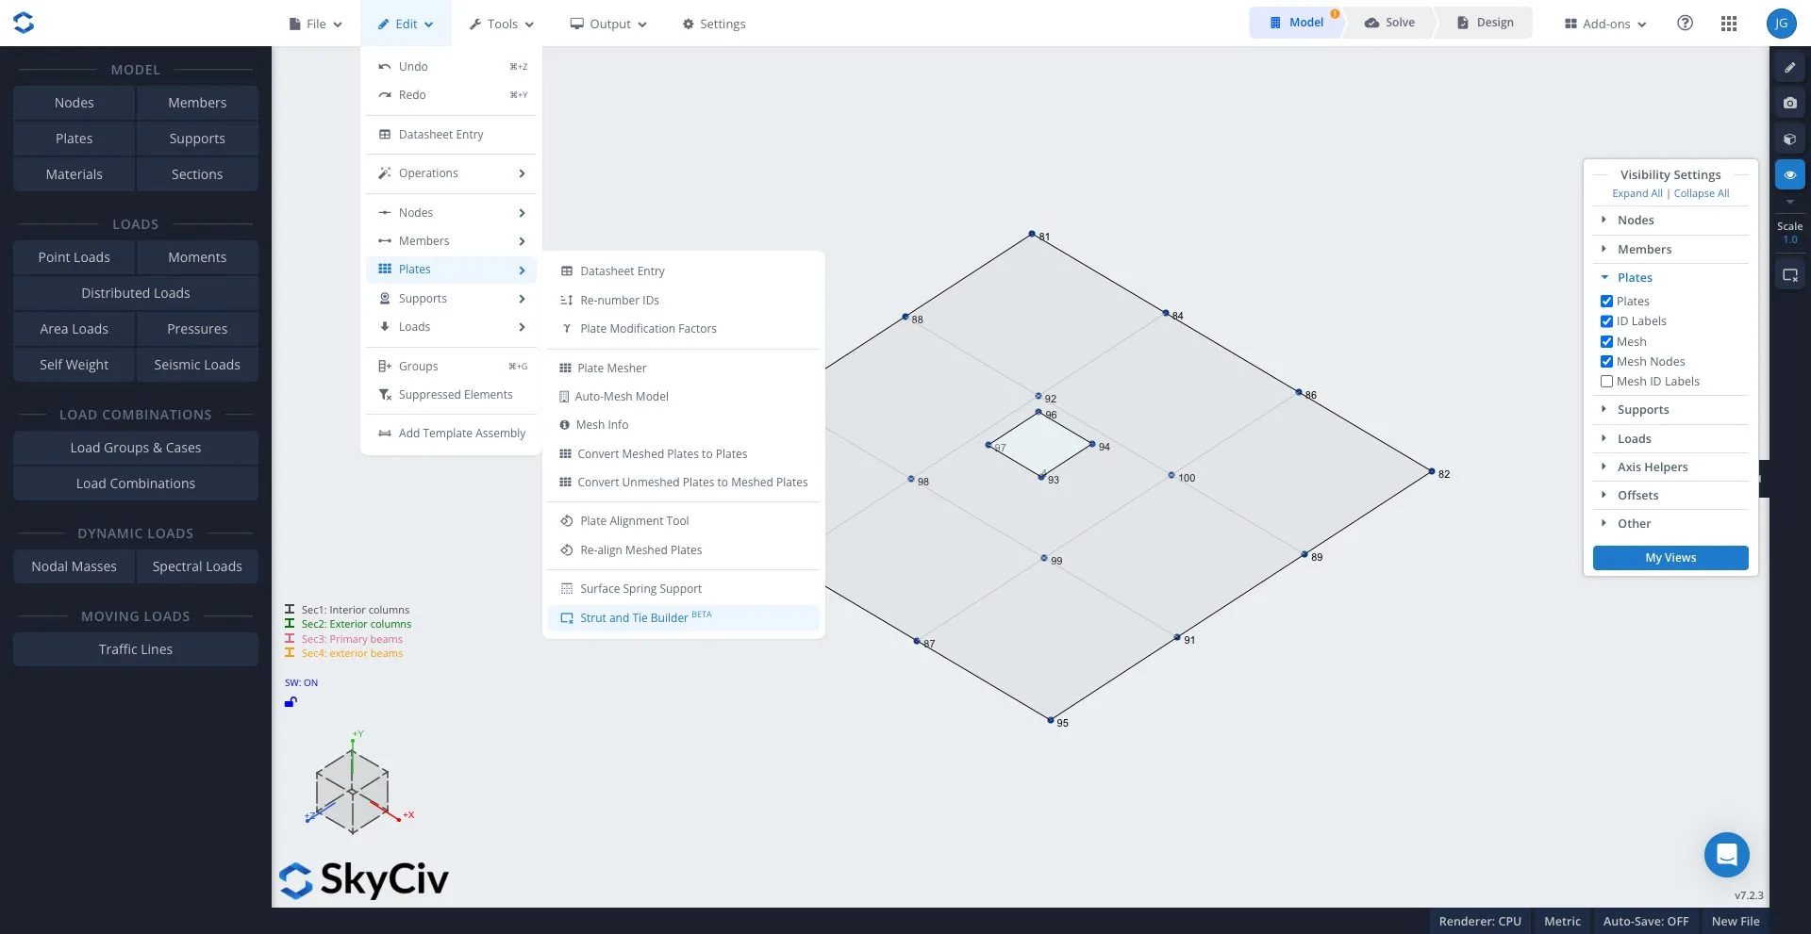Click node 82 in the model canvas
Viewport: 1811px width, 934px height.
click(1431, 471)
